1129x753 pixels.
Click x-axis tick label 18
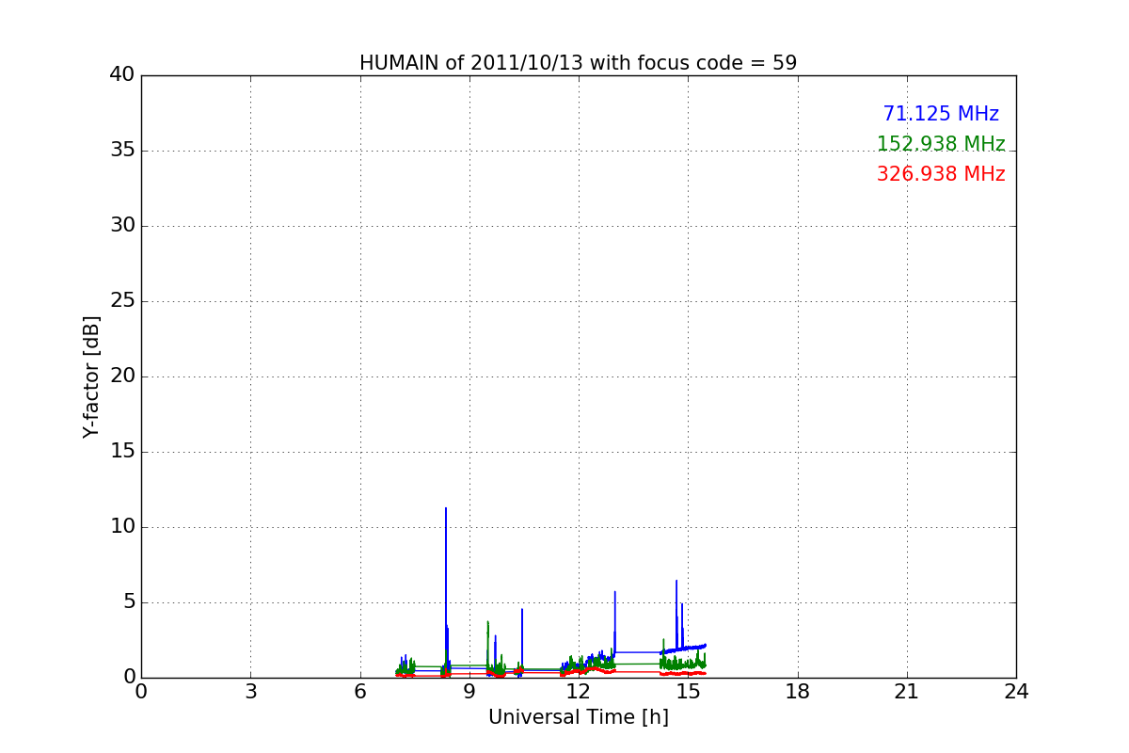798,692
